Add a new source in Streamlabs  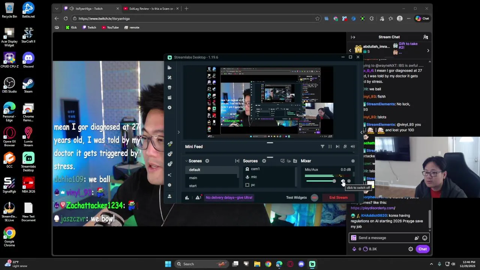click(x=264, y=161)
